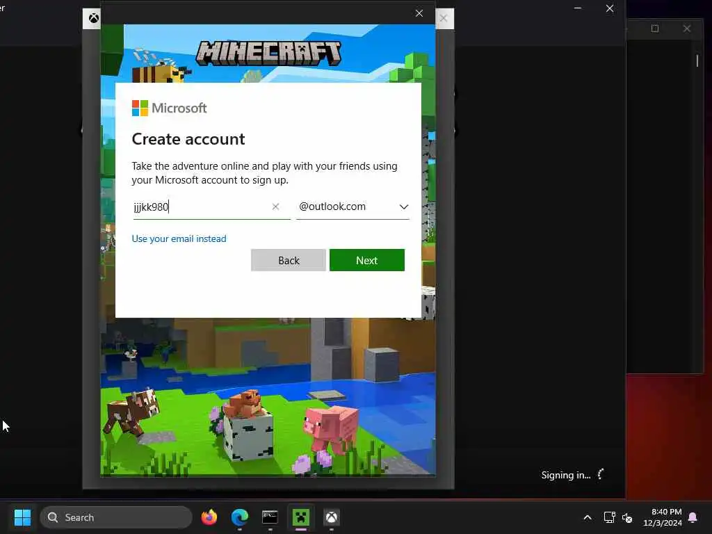Switch to the terminal app in taskbar
The width and height of the screenshot is (712, 534).
click(x=270, y=517)
